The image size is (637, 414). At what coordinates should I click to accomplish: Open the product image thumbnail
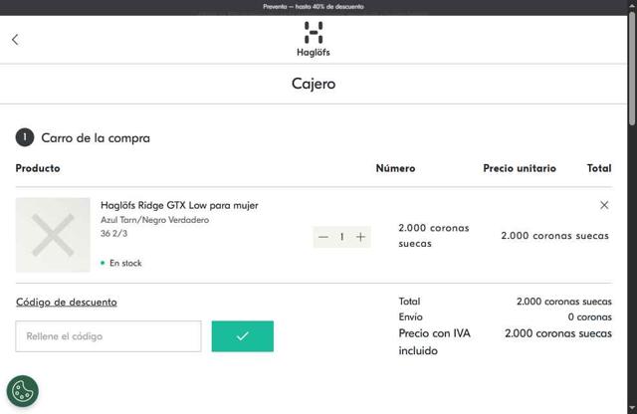pyautogui.click(x=53, y=235)
